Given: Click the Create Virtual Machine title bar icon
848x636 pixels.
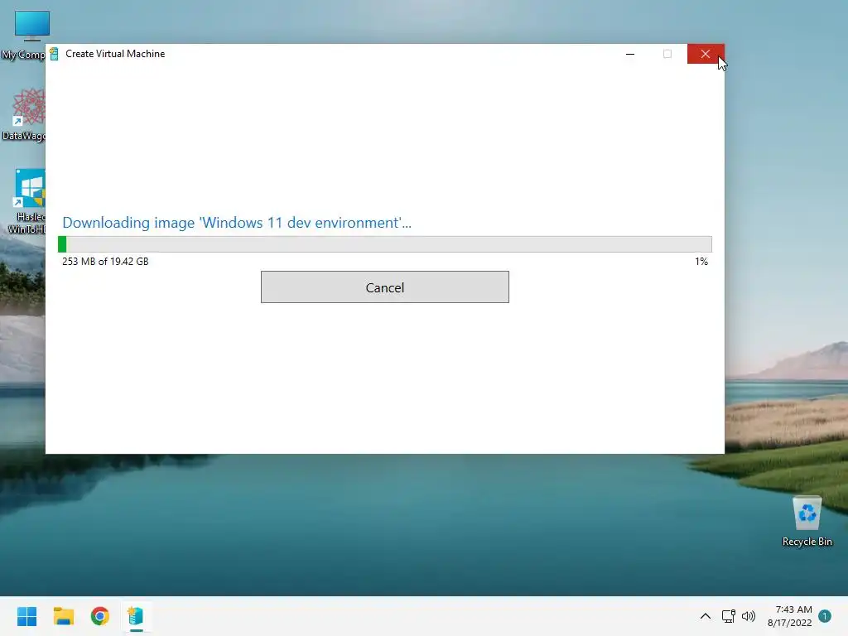Looking at the screenshot, I should coord(54,54).
